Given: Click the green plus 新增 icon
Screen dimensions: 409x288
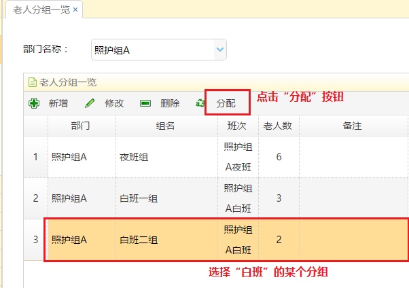Looking at the screenshot, I should coord(34,103).
